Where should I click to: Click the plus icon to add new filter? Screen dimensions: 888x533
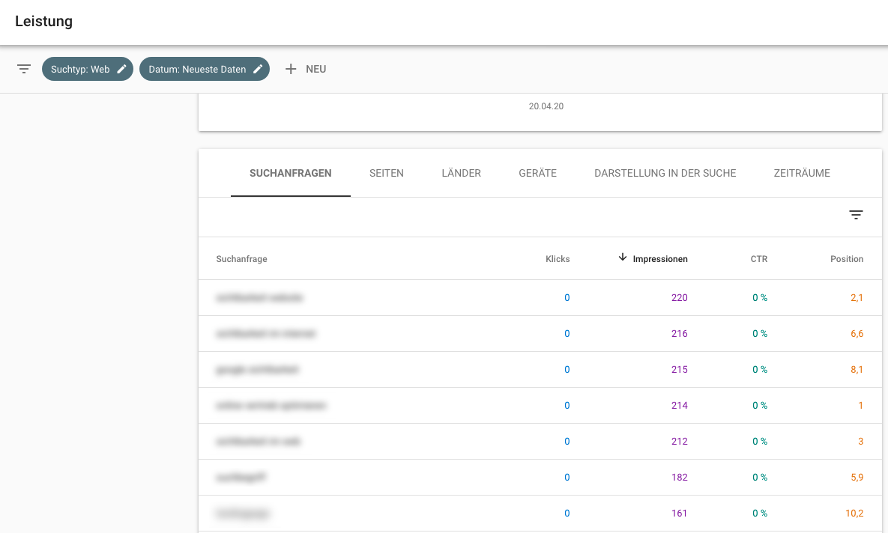(x=291, y=69)
